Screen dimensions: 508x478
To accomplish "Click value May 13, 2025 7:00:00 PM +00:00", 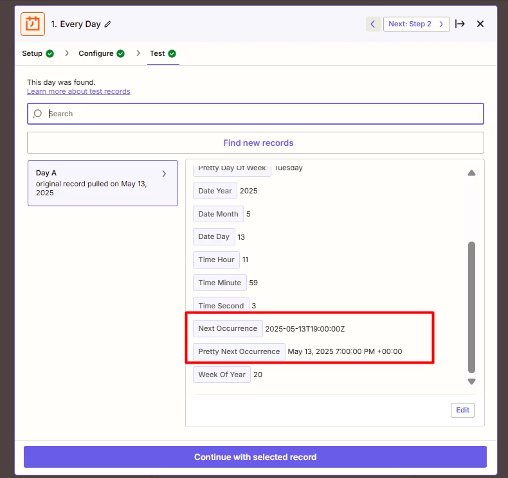I will tap(345, 351).
